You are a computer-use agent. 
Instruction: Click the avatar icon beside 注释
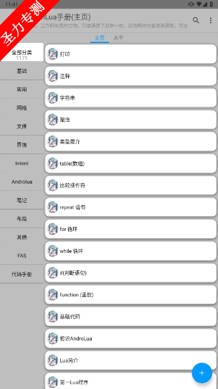[x=52, y=76]
